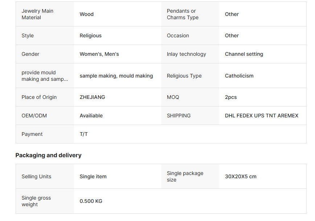Image resolution: width=315 pixels, height=221 pixels.
Task: Click the 'Packaging and delivery' heading
Action: click(48, 155)
